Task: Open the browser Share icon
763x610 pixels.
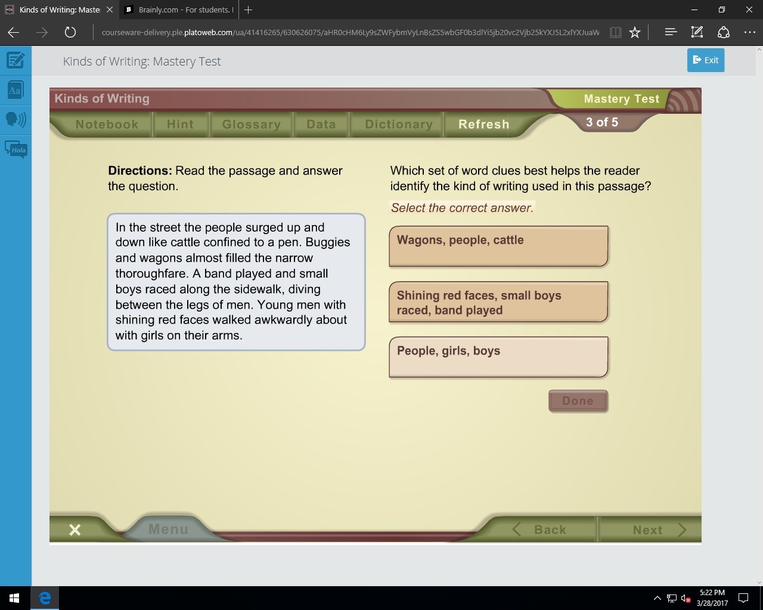Action: 723,32
